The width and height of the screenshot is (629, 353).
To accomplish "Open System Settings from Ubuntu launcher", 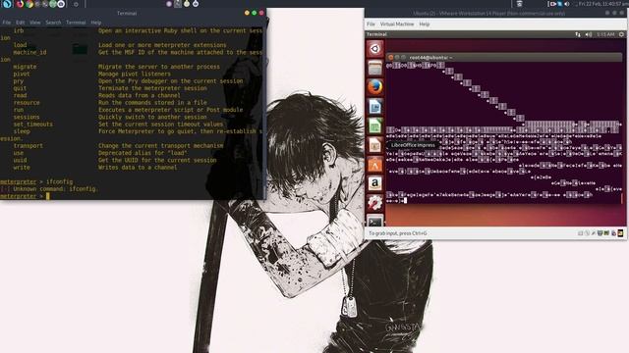I will pos(374,203).
